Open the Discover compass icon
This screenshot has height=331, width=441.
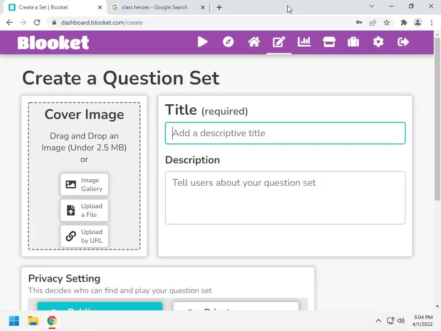228,42
